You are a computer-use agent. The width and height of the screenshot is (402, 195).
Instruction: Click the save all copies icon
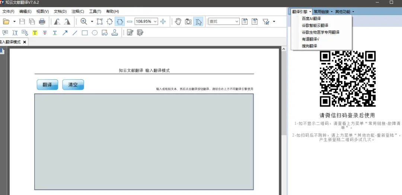click(x=32, y=22)
